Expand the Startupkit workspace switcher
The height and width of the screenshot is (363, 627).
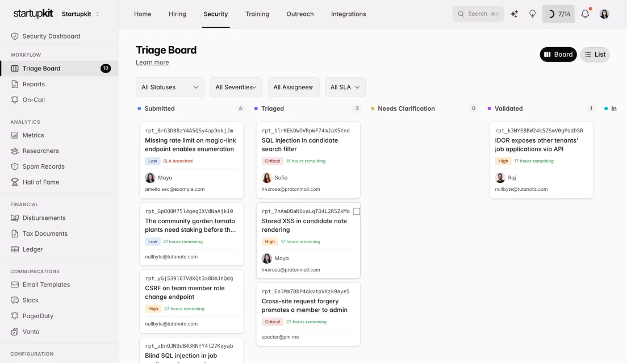(81, 14)
